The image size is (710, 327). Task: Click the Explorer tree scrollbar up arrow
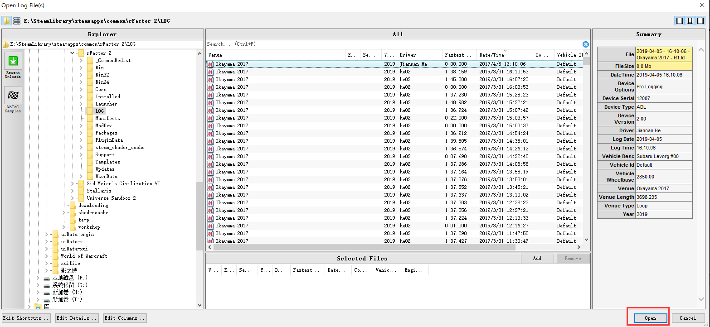[200, 53]
